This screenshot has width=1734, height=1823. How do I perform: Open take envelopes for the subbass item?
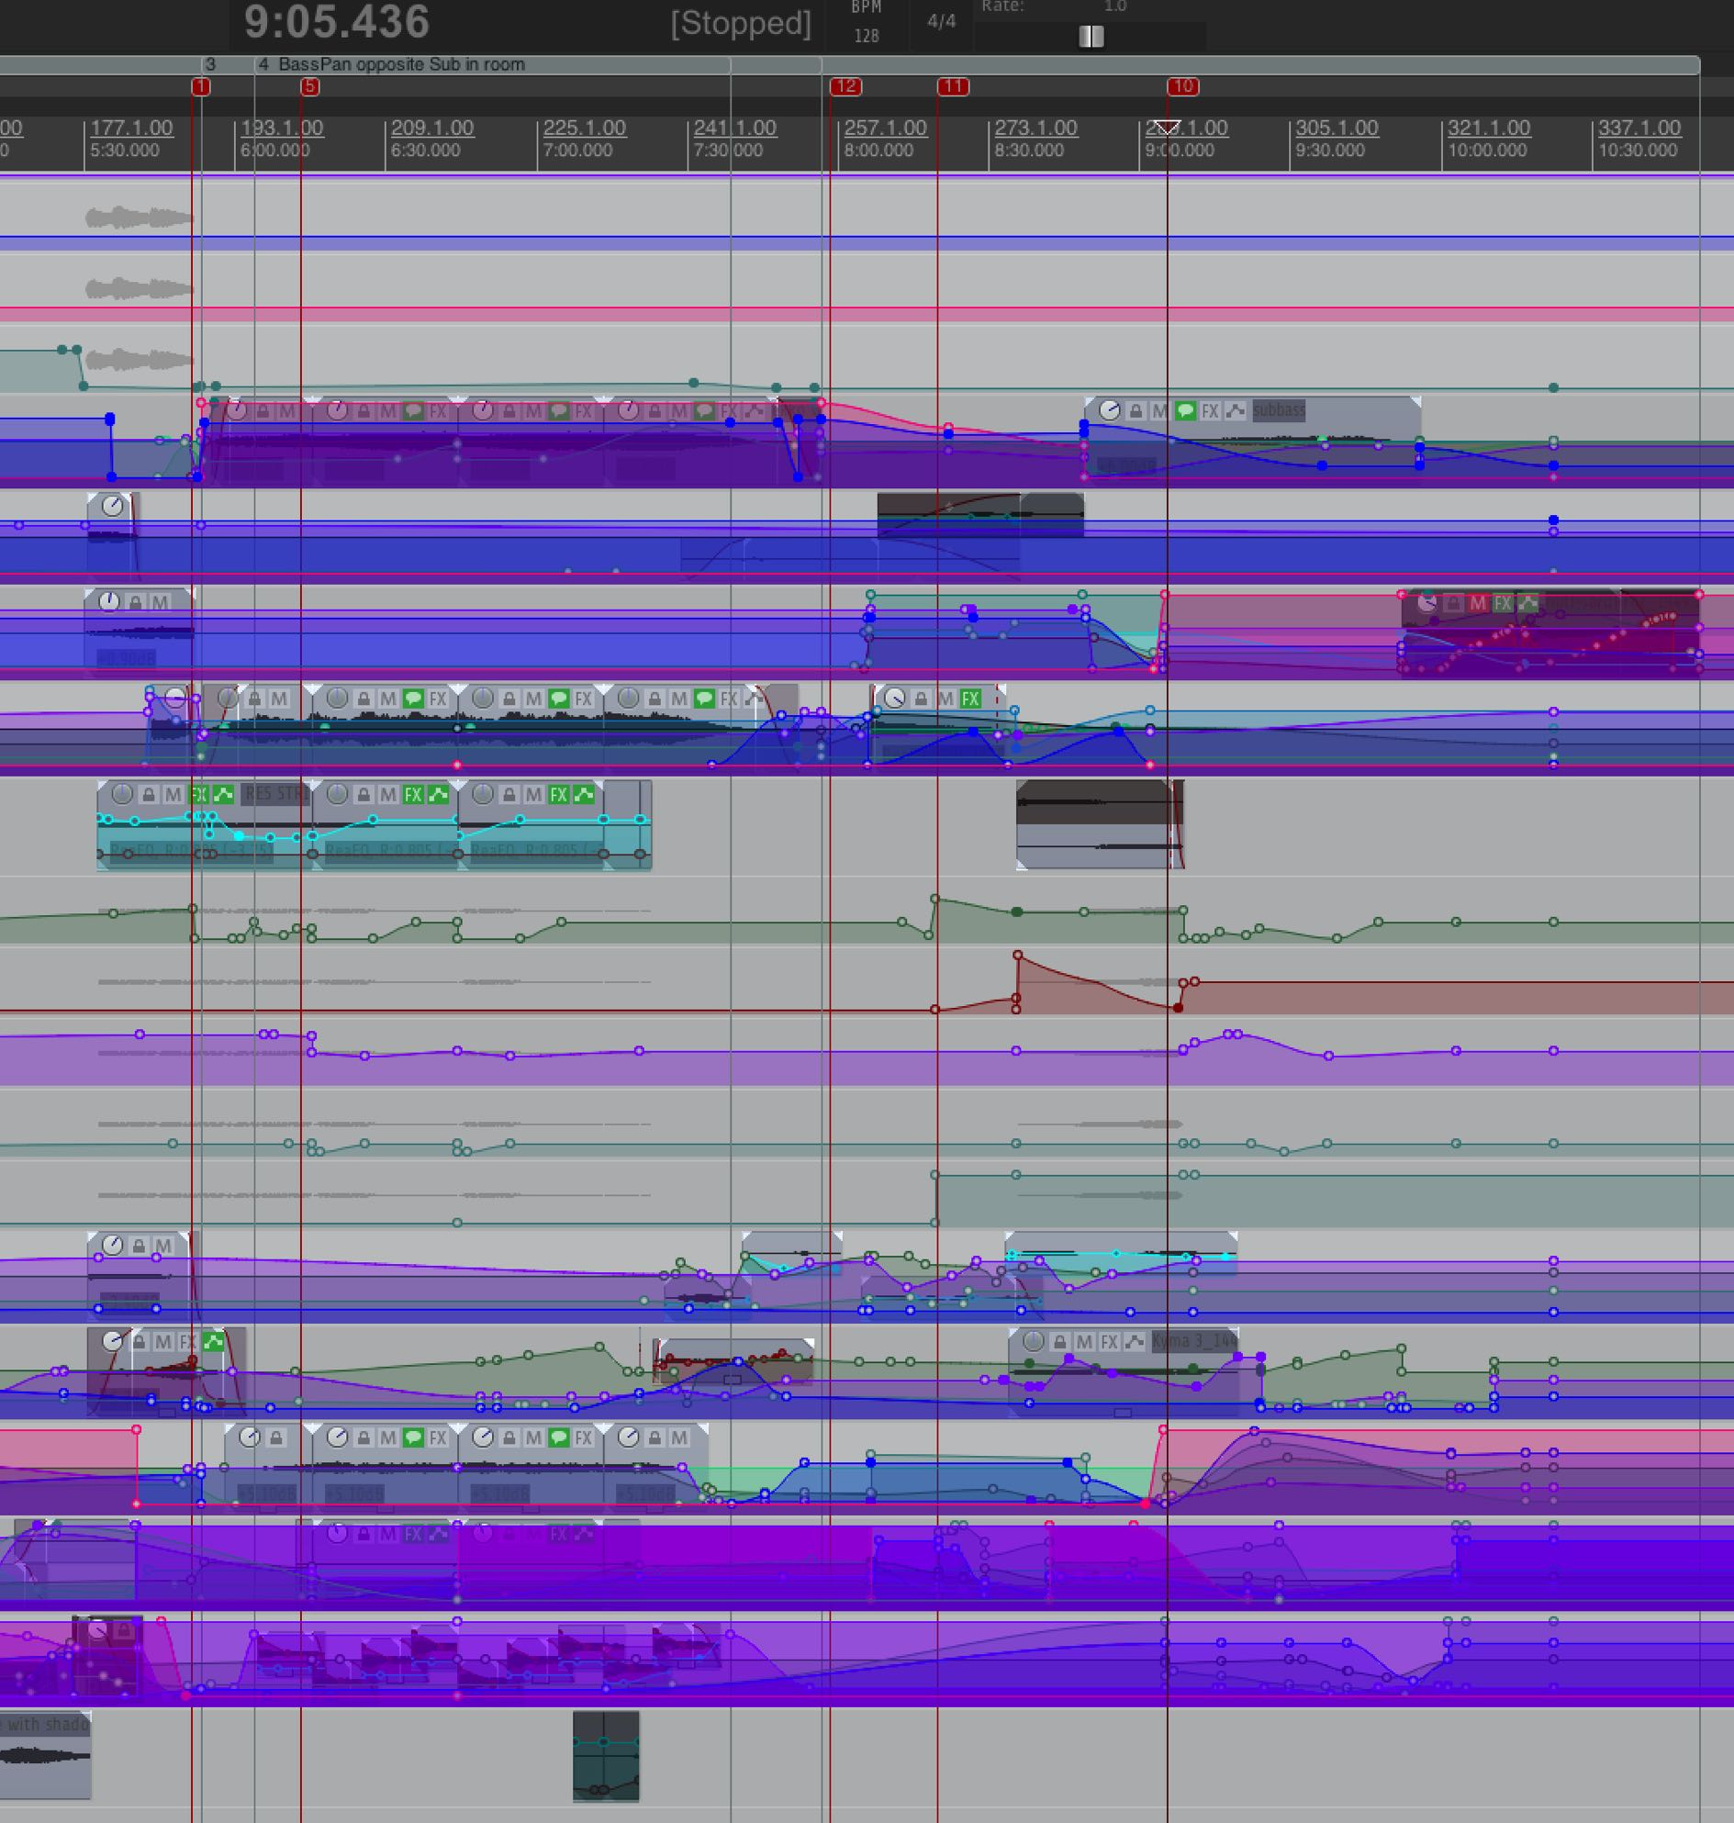pos(1235,410)
